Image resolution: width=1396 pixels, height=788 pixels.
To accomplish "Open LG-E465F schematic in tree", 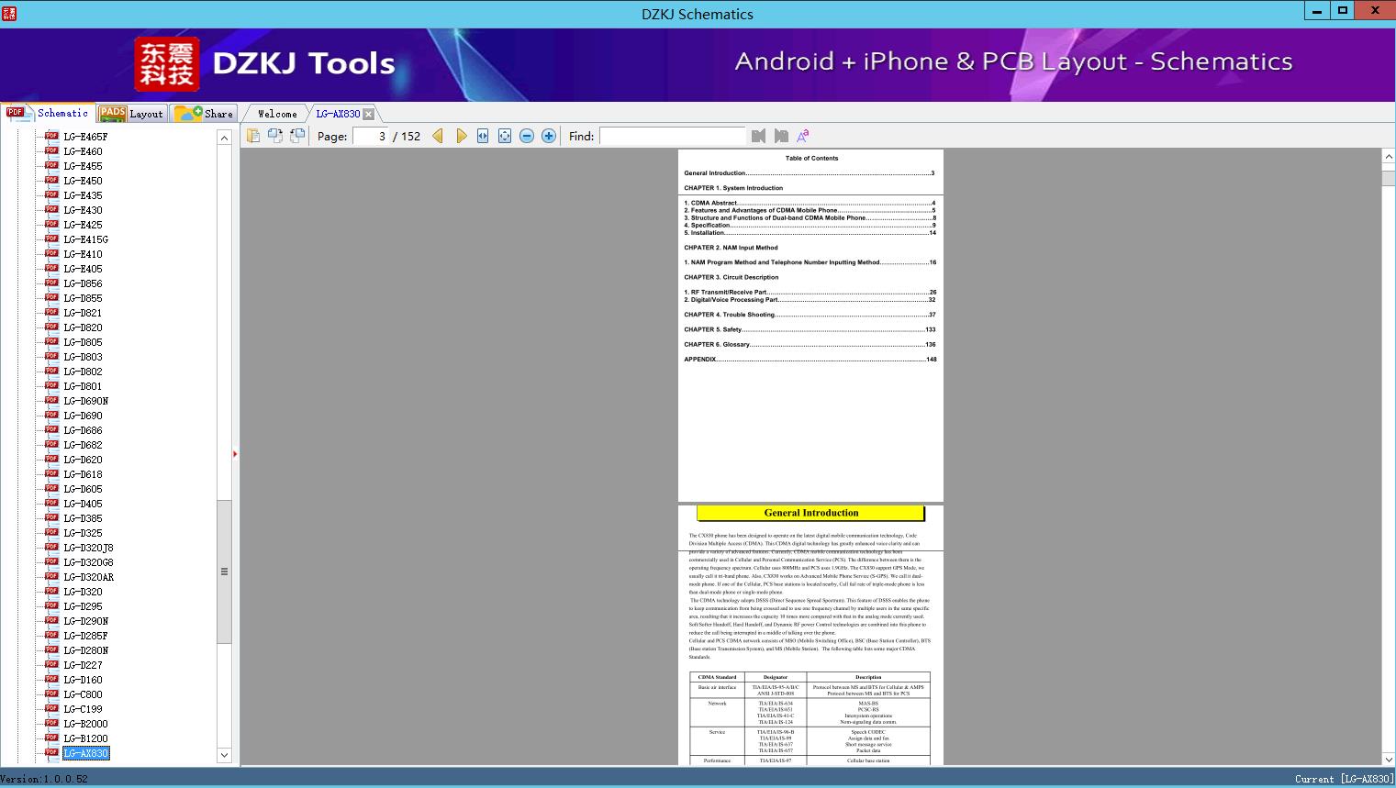I will click(85, 137).
